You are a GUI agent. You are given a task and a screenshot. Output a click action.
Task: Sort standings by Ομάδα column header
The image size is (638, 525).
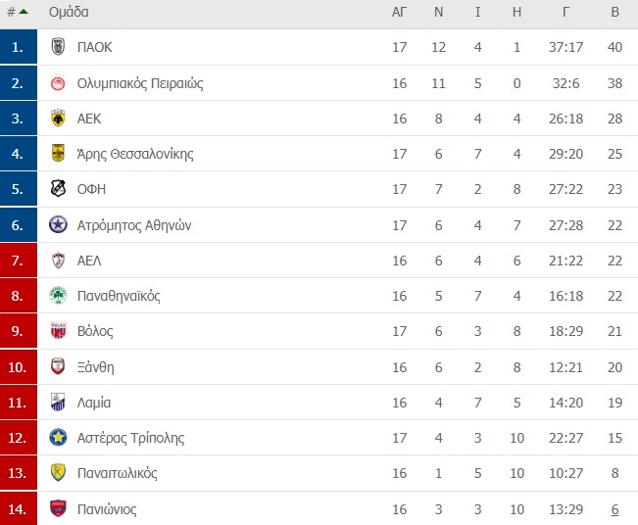tap(69, 12)
